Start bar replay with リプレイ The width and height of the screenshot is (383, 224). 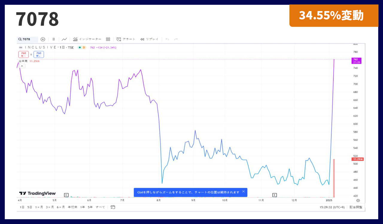click(149, 39)
